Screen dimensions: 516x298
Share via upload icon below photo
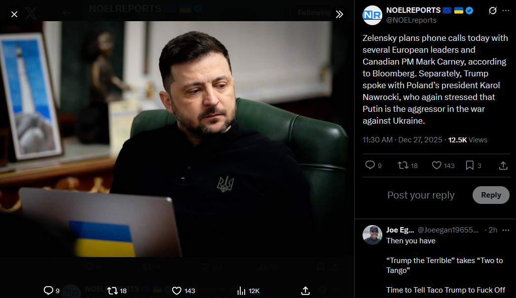(305, 291)
